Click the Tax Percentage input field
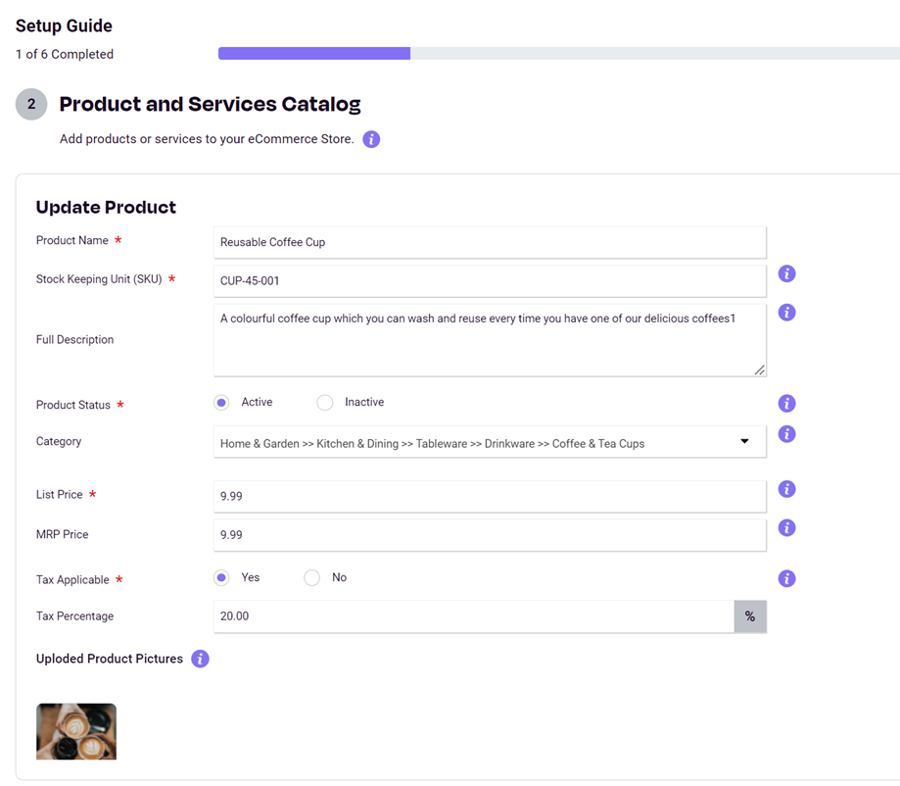 (x=474, y=616)
